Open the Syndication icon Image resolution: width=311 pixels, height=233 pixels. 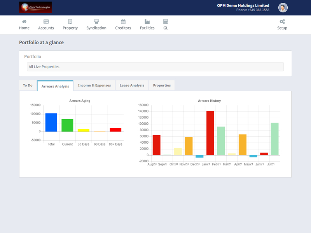[96, 21]
